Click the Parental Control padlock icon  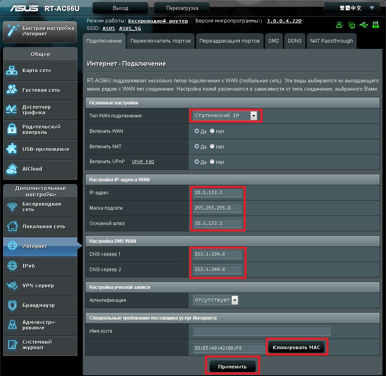click(x=12, y=129)
